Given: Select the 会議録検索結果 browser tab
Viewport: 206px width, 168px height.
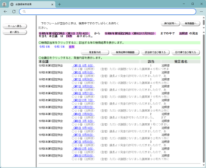Looking at the screenshot, I should (32, 4).
